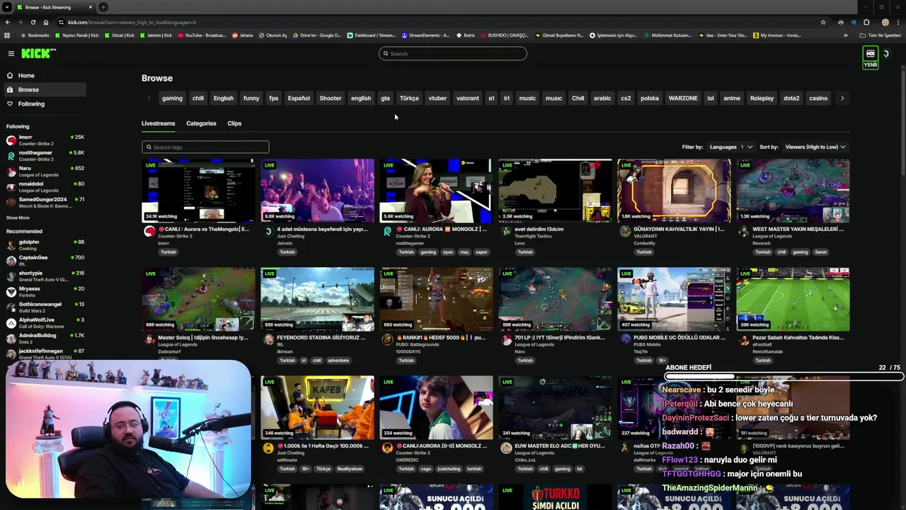This screenshot has width=906, height=510.
Task: Click the Following heart icon in sidebar
Action: [10, 103]
